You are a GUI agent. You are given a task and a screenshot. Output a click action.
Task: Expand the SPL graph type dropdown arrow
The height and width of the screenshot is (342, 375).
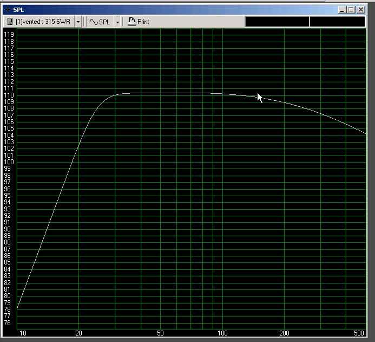[x=117, y=22]
